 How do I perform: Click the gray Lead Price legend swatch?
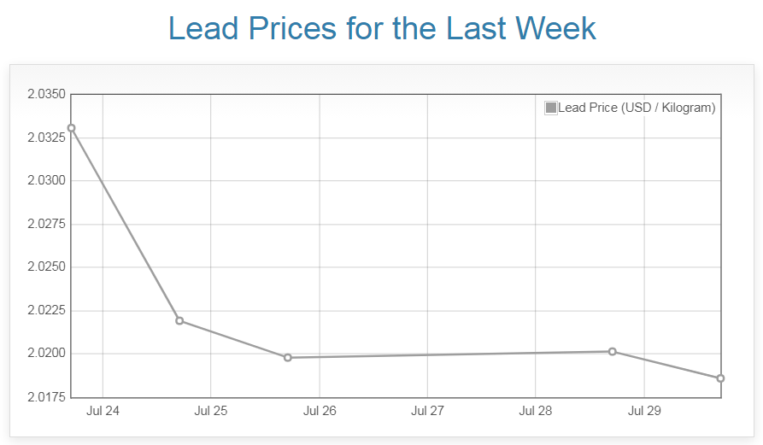551,108
